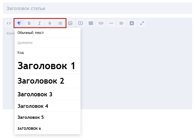
Task: Apply strikethrough formatting
Action: point(50,23)
